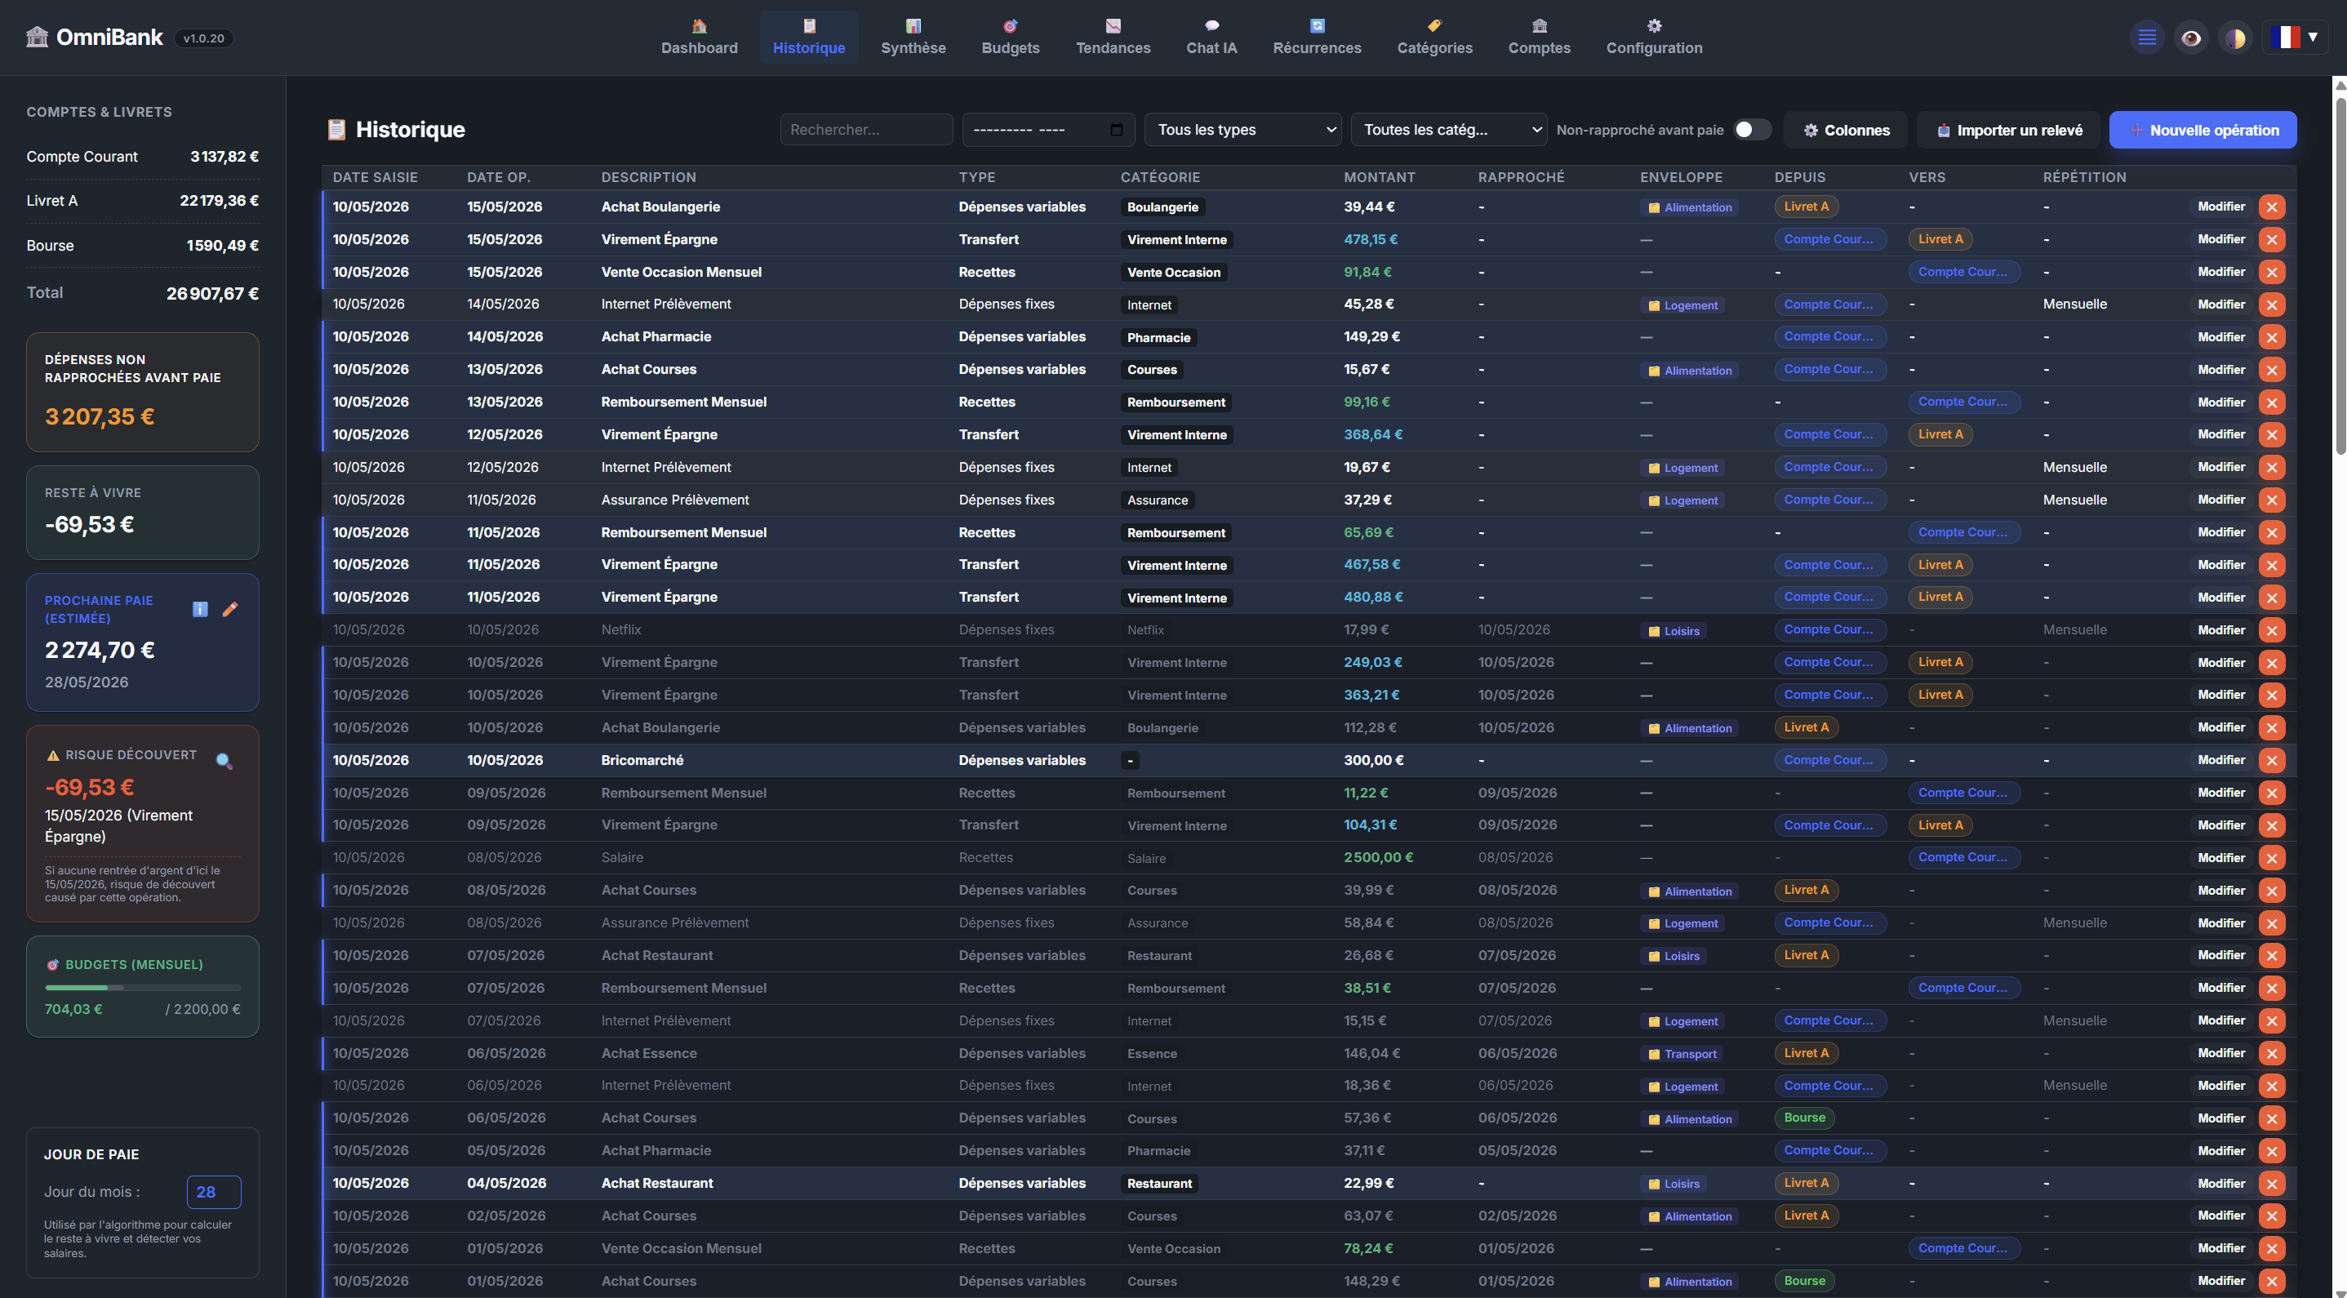The image size is (2347, 1298).
Task: Modifier the Bricomarché row
Action: coord(2220,760)
